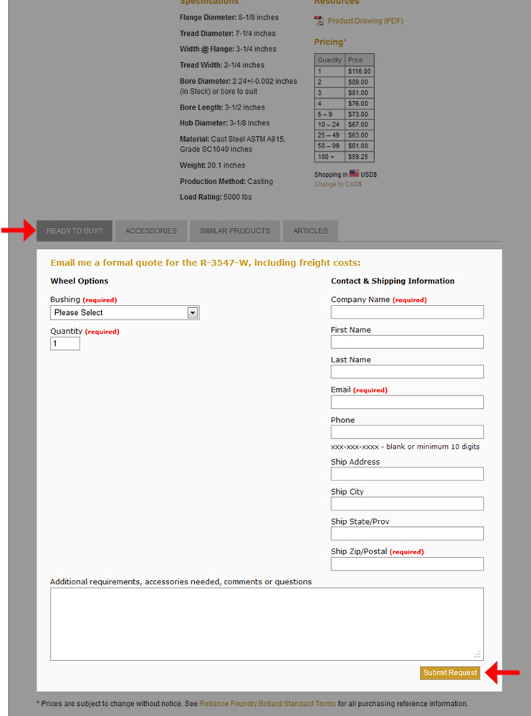Image resolution: width=531 pixels, height=716 pixels.
Task: Click the Ship City field
Action: (x=407, y=503)
